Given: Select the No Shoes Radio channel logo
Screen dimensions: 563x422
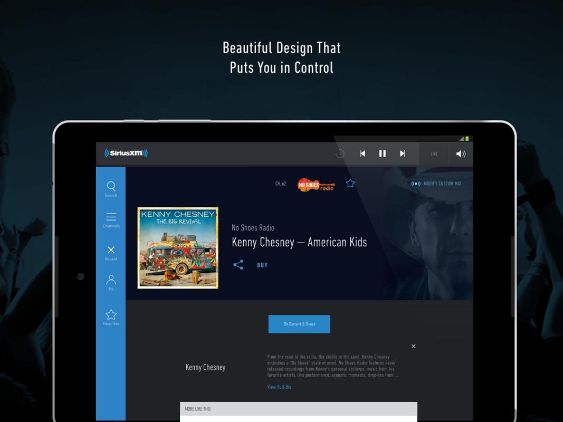Looking at the screenshot, I should pyautogui.click(x=317, y=183).
